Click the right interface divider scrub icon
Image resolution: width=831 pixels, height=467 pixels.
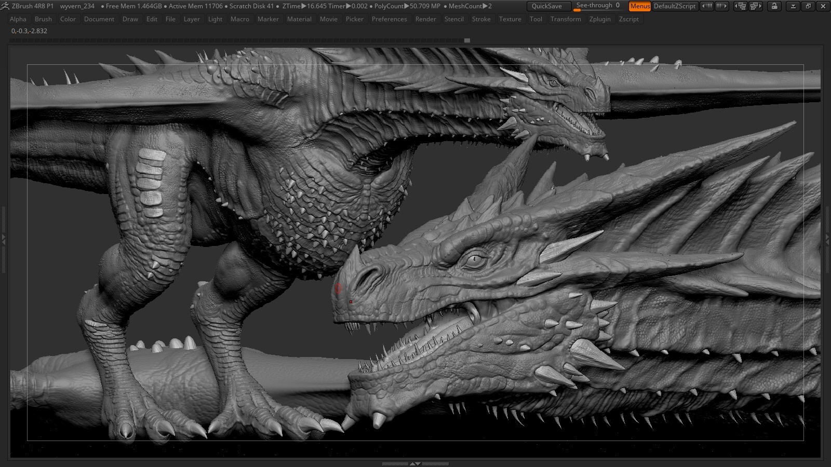[x=722, y=6]
